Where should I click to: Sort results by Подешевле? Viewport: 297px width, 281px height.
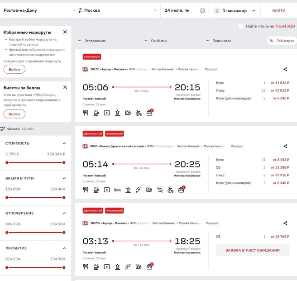[219, 41]
